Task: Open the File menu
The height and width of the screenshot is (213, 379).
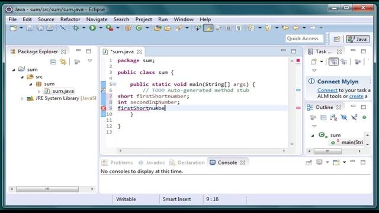Action: pos(12,20)
